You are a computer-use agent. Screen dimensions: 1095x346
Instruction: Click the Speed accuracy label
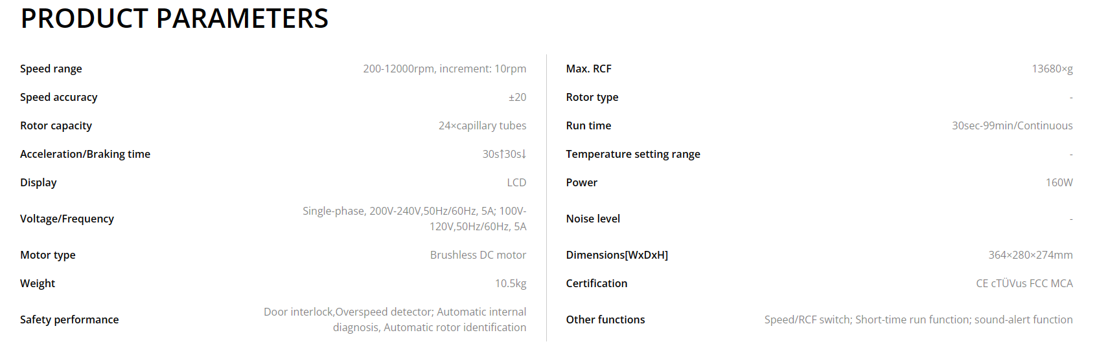coord(59,97)
